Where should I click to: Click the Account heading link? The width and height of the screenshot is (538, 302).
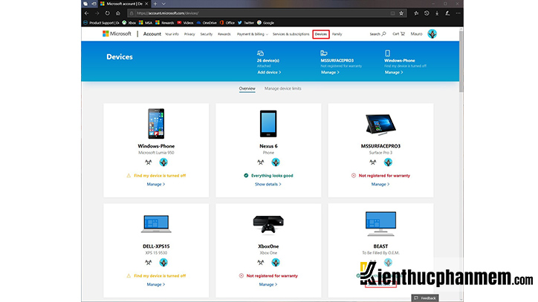tap(152, 34)
